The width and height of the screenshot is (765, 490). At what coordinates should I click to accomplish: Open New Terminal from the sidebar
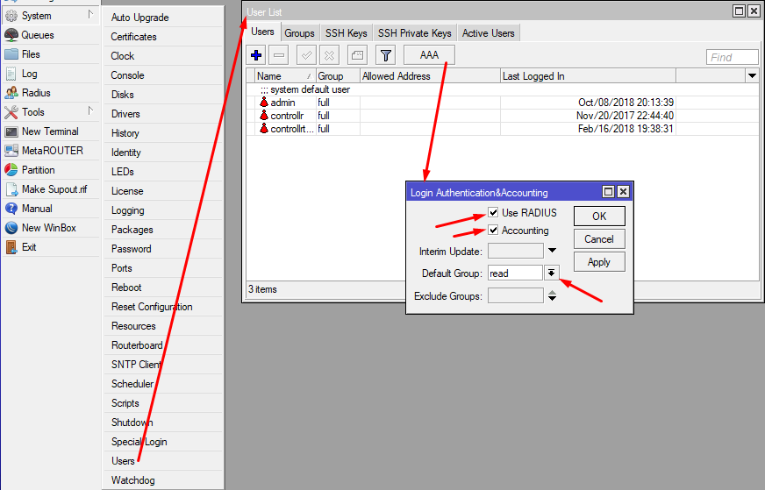click(50, 131)
